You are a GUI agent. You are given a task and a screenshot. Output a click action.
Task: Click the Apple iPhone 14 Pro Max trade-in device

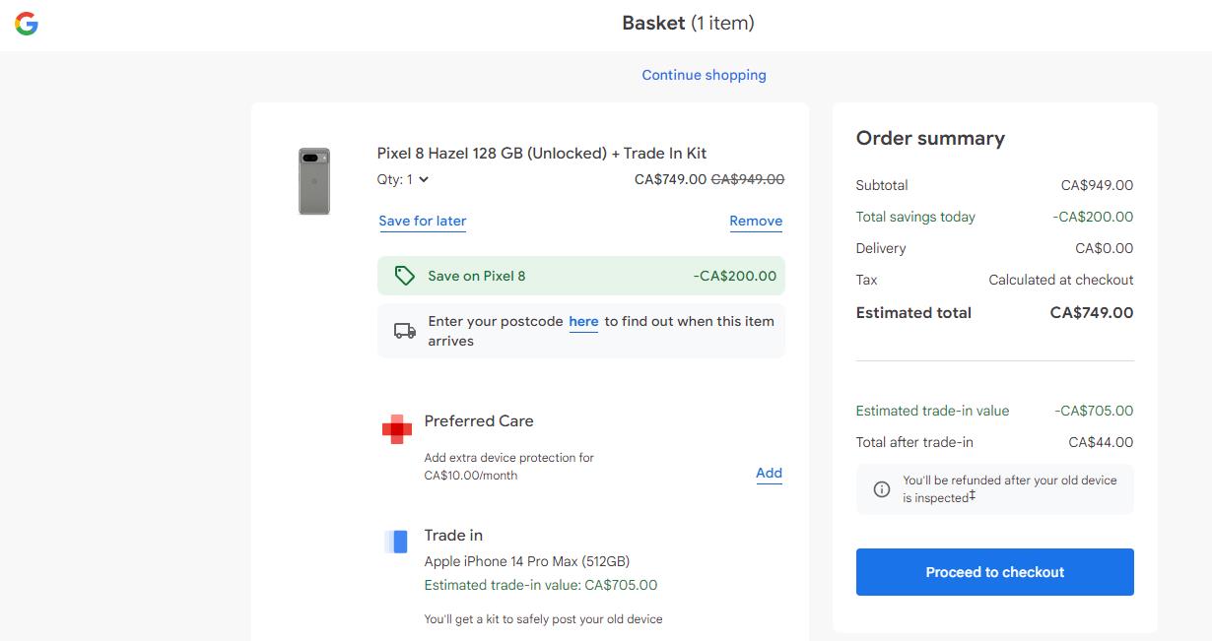[x=526, y=561]
